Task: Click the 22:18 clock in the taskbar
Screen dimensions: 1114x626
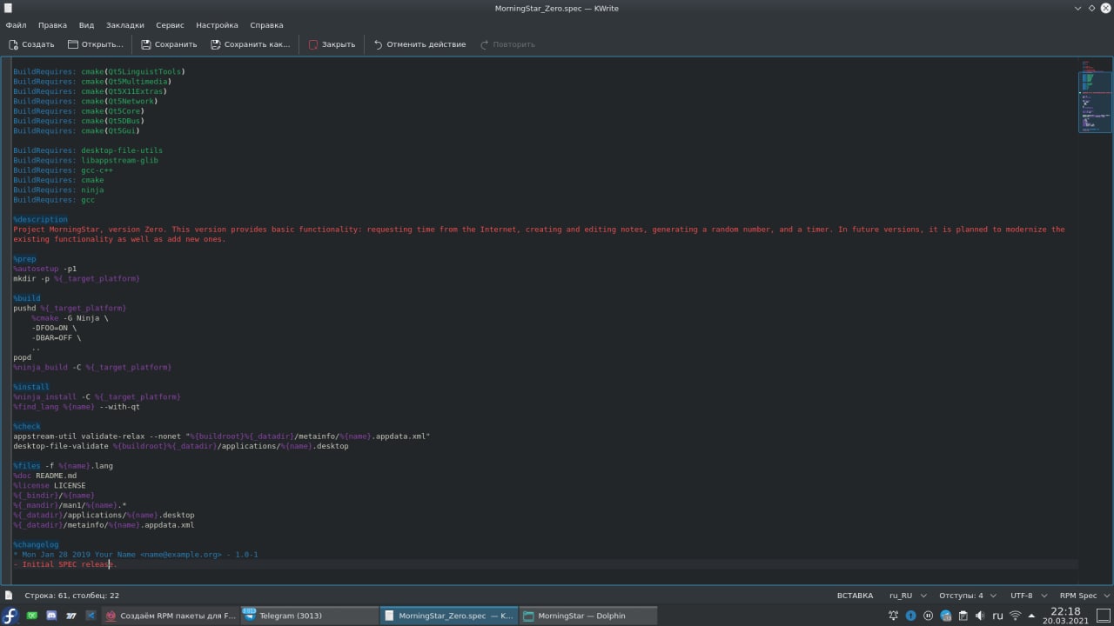Action: pos(1065,616)
